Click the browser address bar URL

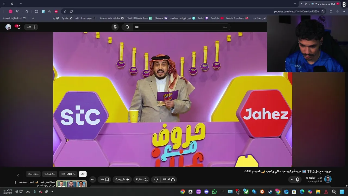coord(297,11)
